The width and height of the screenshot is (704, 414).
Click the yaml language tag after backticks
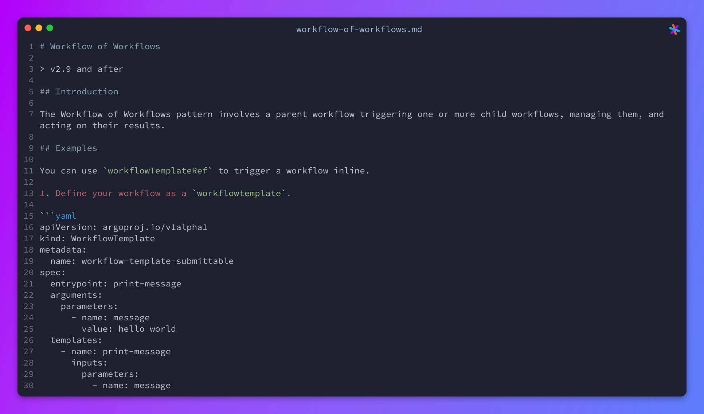66,216
